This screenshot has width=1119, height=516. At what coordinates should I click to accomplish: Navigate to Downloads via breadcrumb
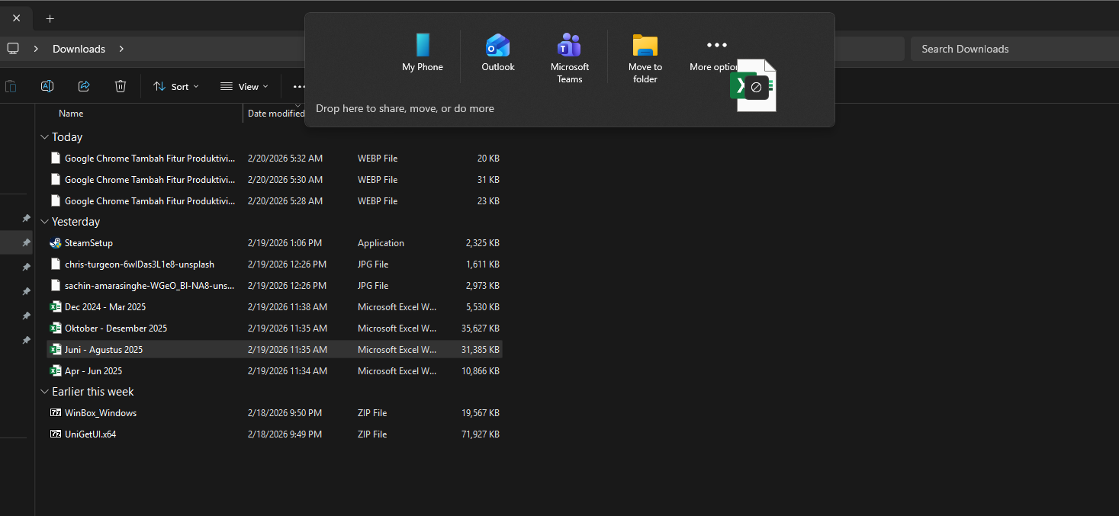(79, 48)
